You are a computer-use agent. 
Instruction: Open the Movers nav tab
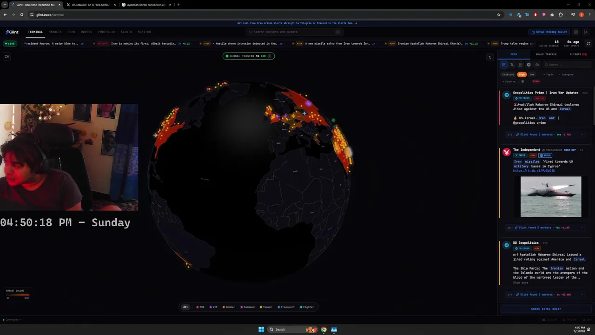(86, 32)
